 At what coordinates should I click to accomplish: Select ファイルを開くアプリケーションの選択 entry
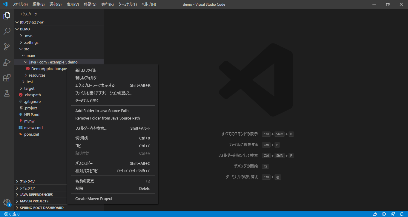pyautogui.click(x=113, y=93)
